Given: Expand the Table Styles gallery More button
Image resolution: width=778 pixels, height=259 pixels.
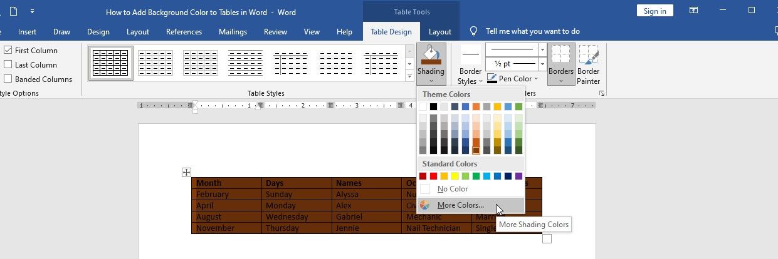Looking at the screenshot, I should click(x=409, y=76).
